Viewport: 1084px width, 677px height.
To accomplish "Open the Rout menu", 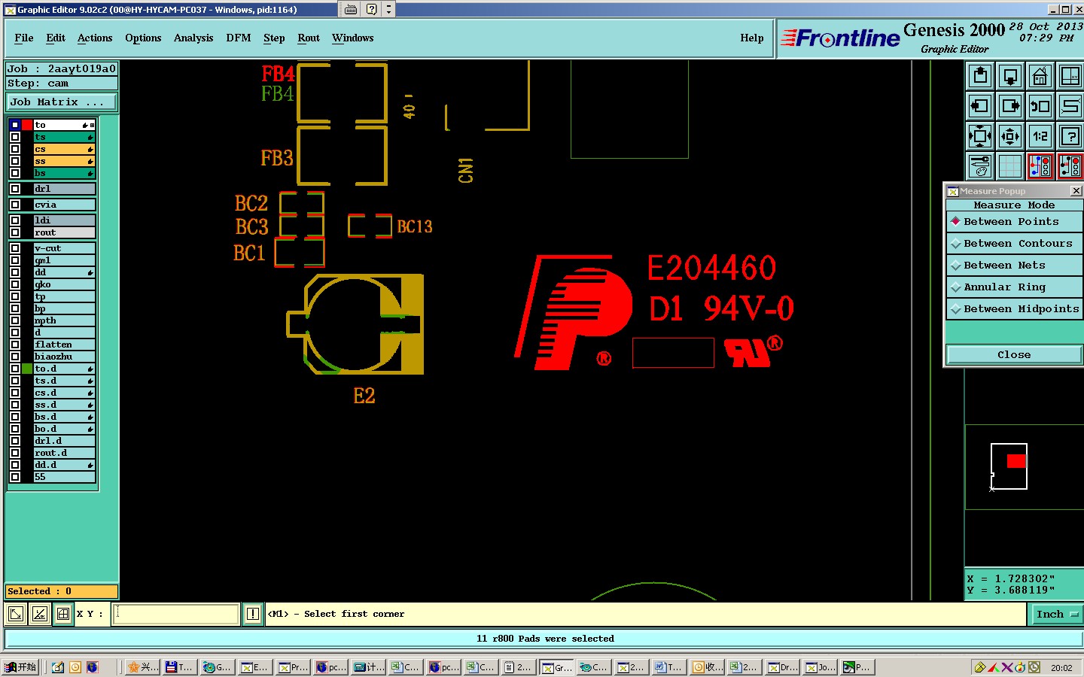I will click(x=309, y=38).
